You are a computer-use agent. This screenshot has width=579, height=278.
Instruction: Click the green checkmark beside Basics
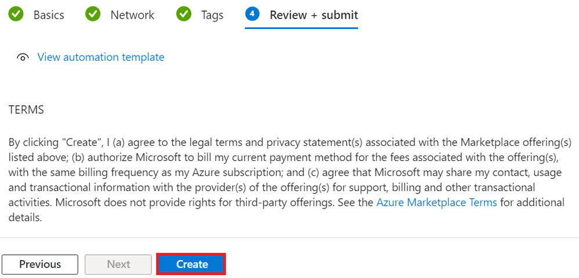pyautogui.click(x=16, y=14)
